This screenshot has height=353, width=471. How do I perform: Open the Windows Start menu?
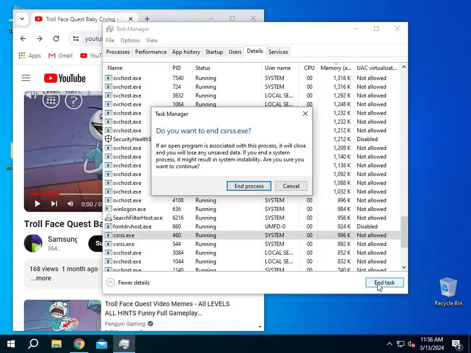(x=11, y=344)
